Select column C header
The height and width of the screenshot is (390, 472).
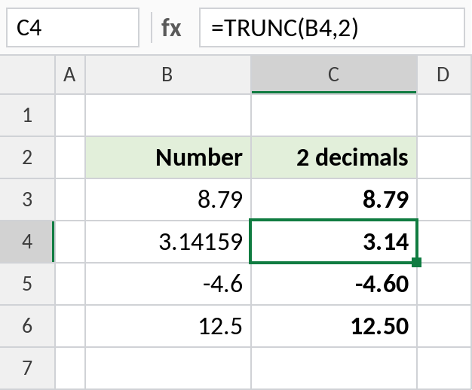click(334, 75)
